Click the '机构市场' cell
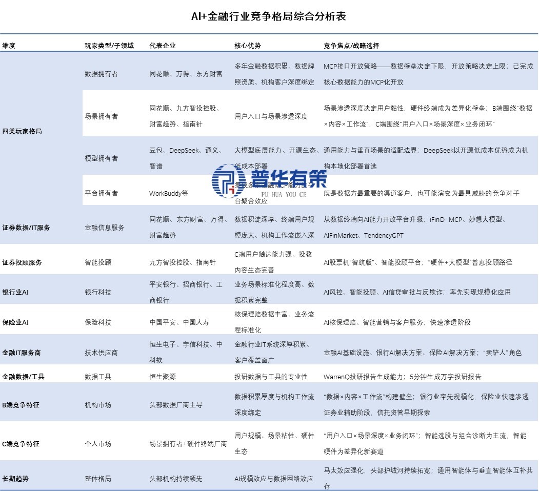539x494 pixels. tap(98, 405)
